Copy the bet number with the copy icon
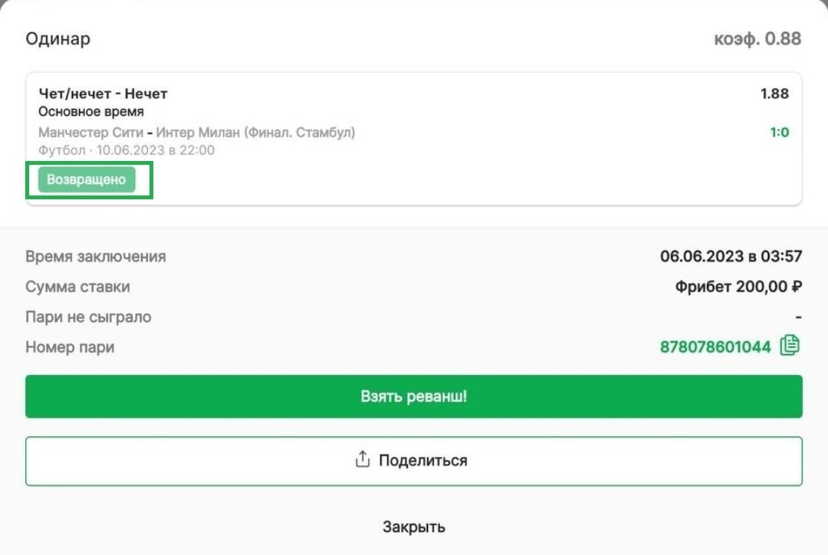The width and height of the screenshot is (828, 555). pyautogui.click(x=790, y=346)
